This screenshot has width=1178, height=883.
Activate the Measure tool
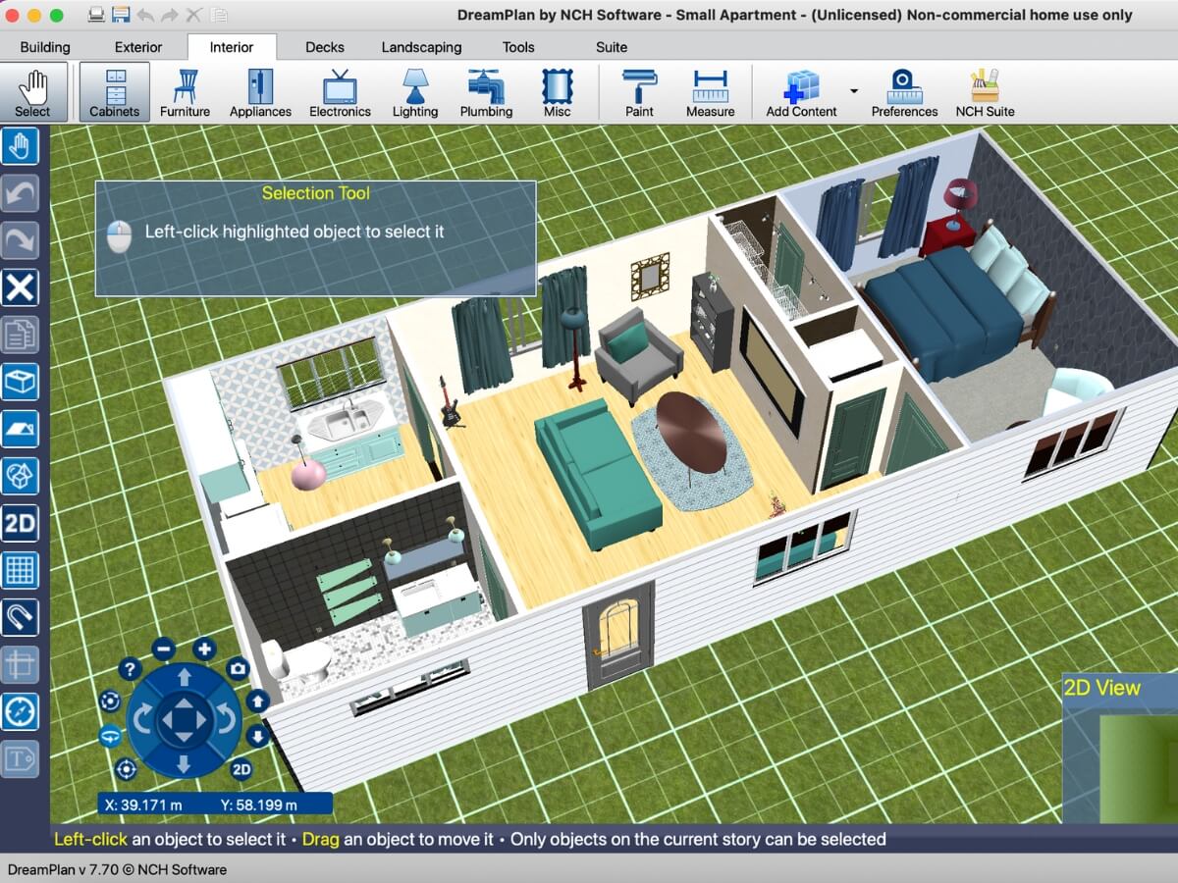click(x=711, y=93)
